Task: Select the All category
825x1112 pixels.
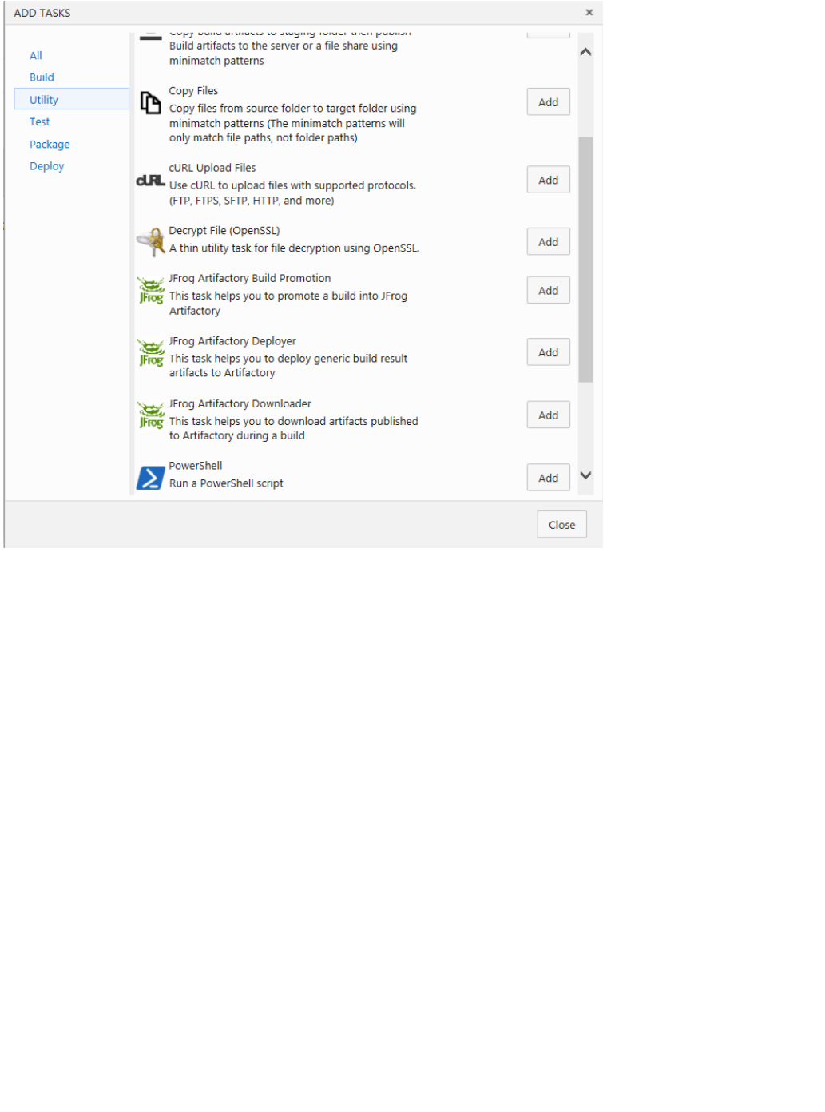Action: coord(36,55)
